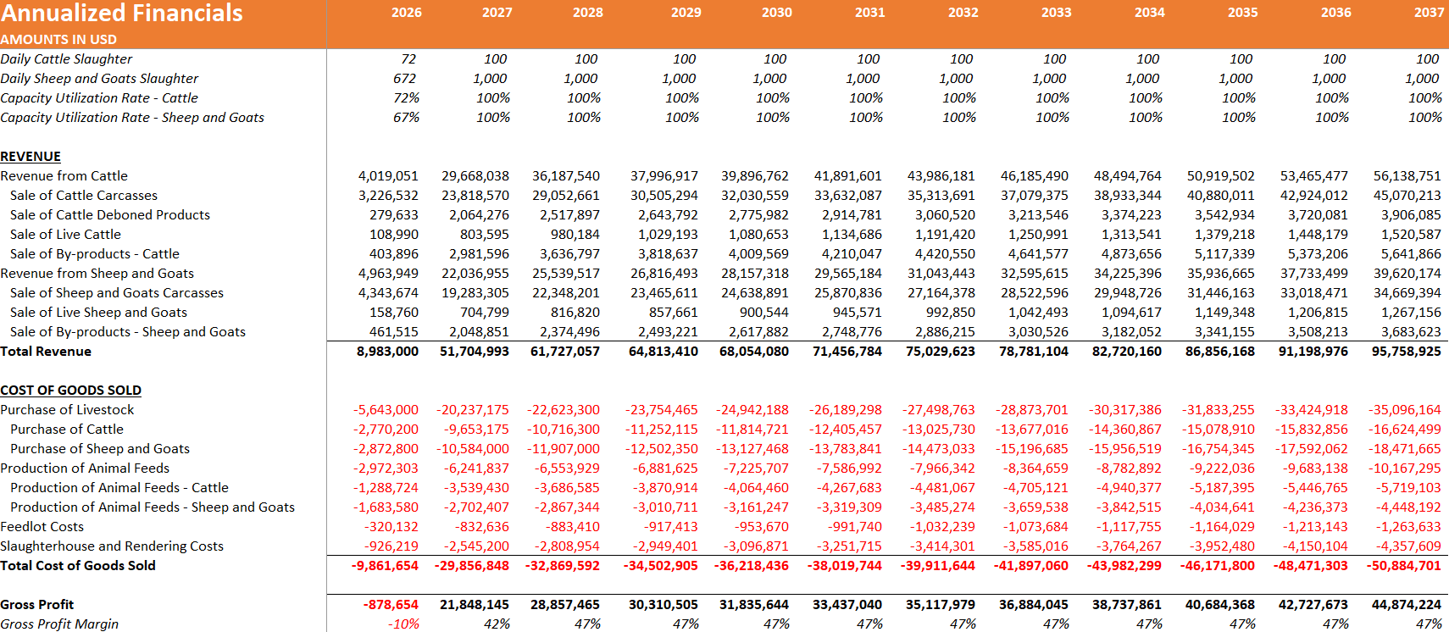
Task: Select sheep by-products 2034 value 3,182,052
Action: coord(1131,331)
